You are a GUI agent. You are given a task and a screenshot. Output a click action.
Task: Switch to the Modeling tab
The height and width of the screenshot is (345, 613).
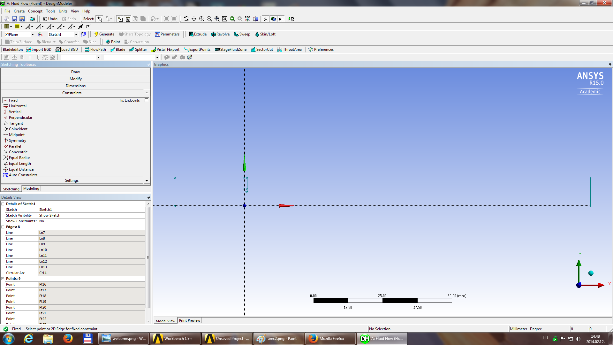click(x=31, y=188)
